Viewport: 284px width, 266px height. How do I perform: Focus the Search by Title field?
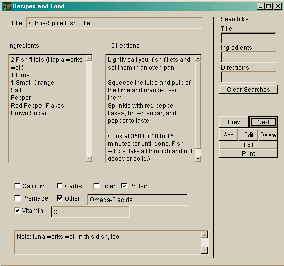(249, 38)
